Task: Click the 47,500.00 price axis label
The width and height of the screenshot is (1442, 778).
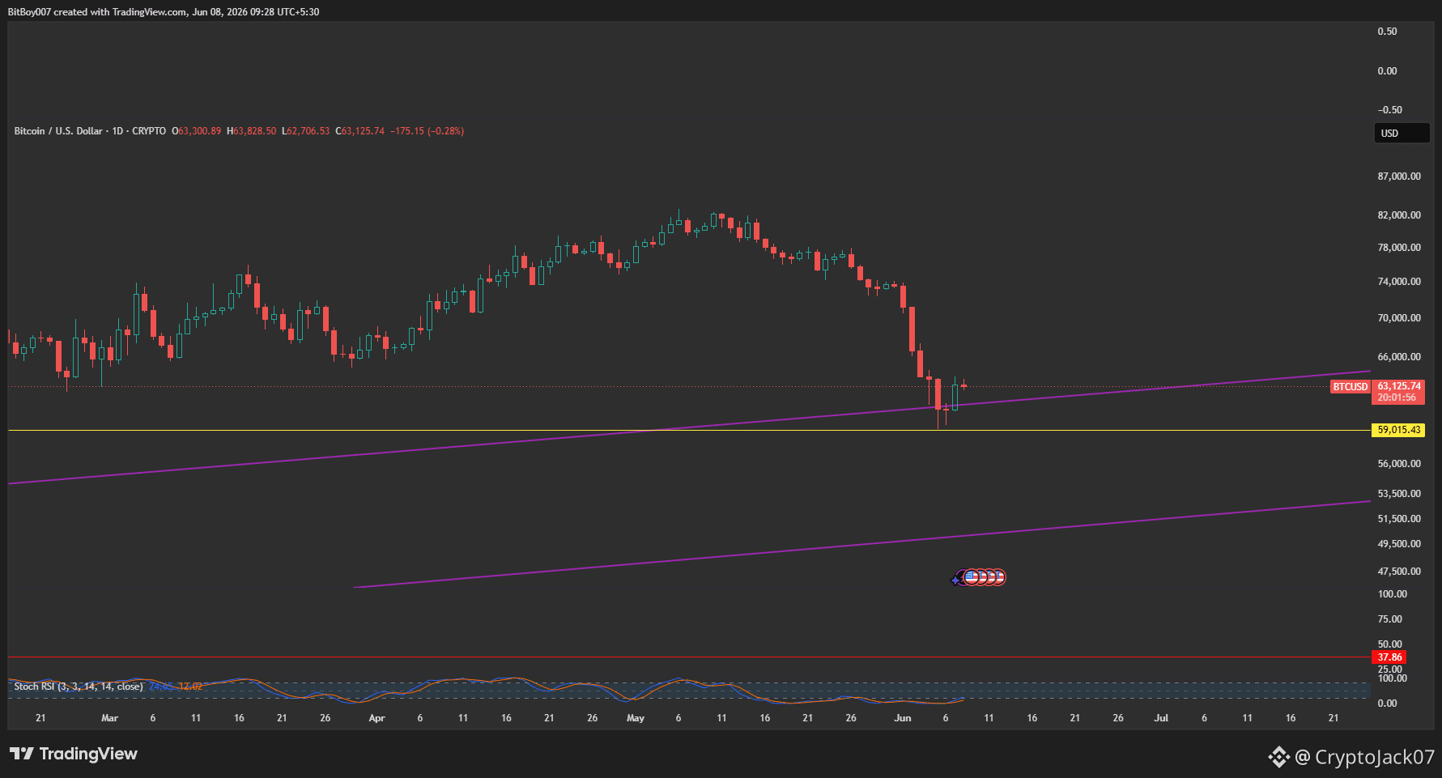Action: [1399, 572]
